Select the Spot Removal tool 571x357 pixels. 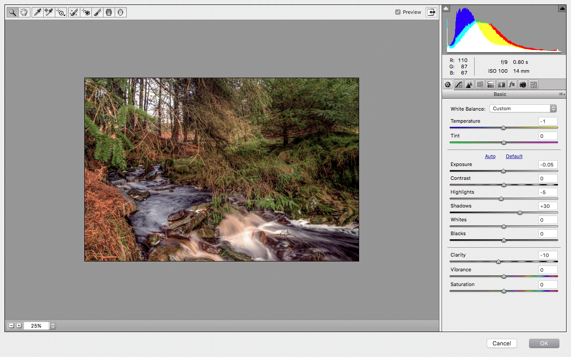tap(74, 12)
